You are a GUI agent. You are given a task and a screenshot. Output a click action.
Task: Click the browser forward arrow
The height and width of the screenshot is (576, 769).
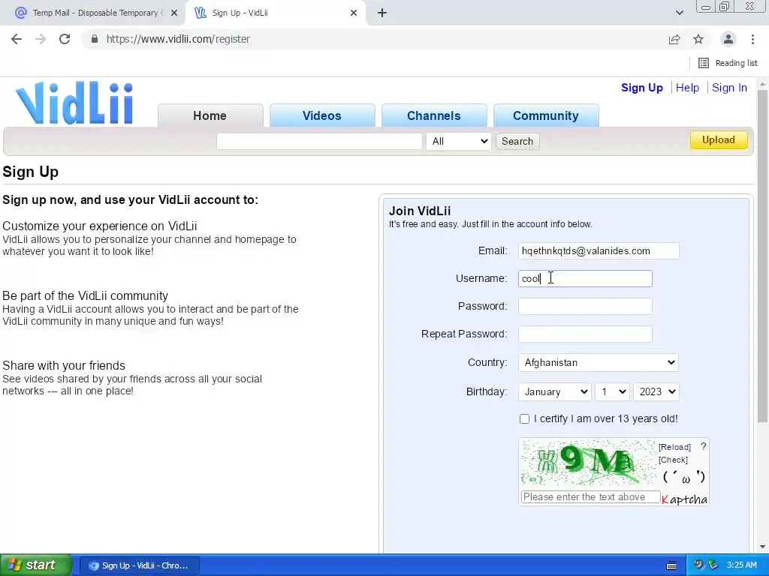pyautogui.click(x=41, y=39)
